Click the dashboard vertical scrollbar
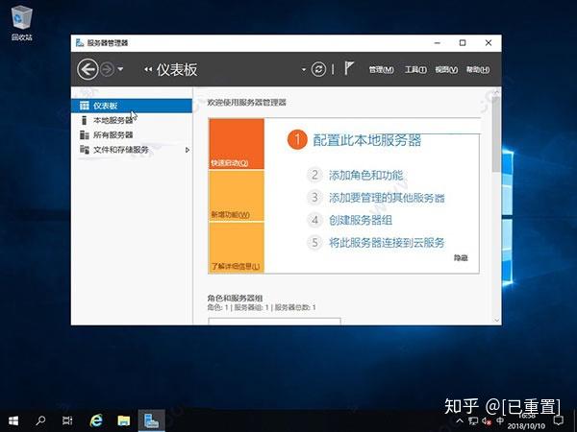577x432 pixels. 496,205
